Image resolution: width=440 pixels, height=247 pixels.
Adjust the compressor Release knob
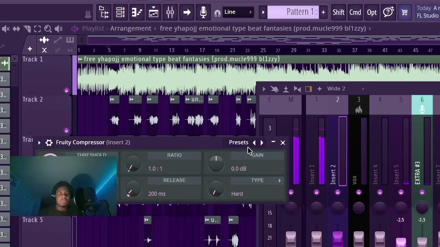click(x=133, y=189)
